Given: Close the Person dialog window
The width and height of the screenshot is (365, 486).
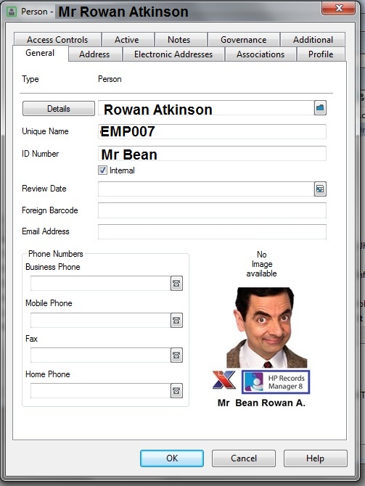Looking at the screenshot, I should pos(339,8).
